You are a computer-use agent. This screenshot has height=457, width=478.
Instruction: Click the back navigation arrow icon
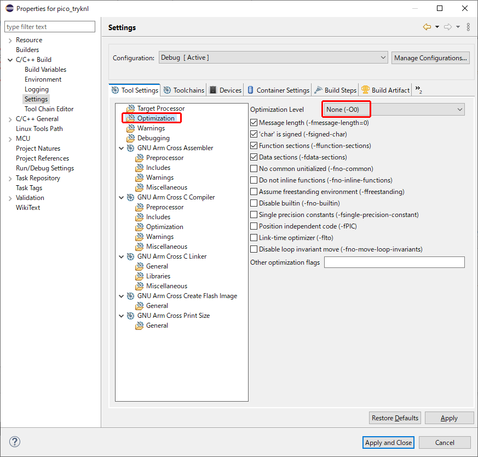427,27
